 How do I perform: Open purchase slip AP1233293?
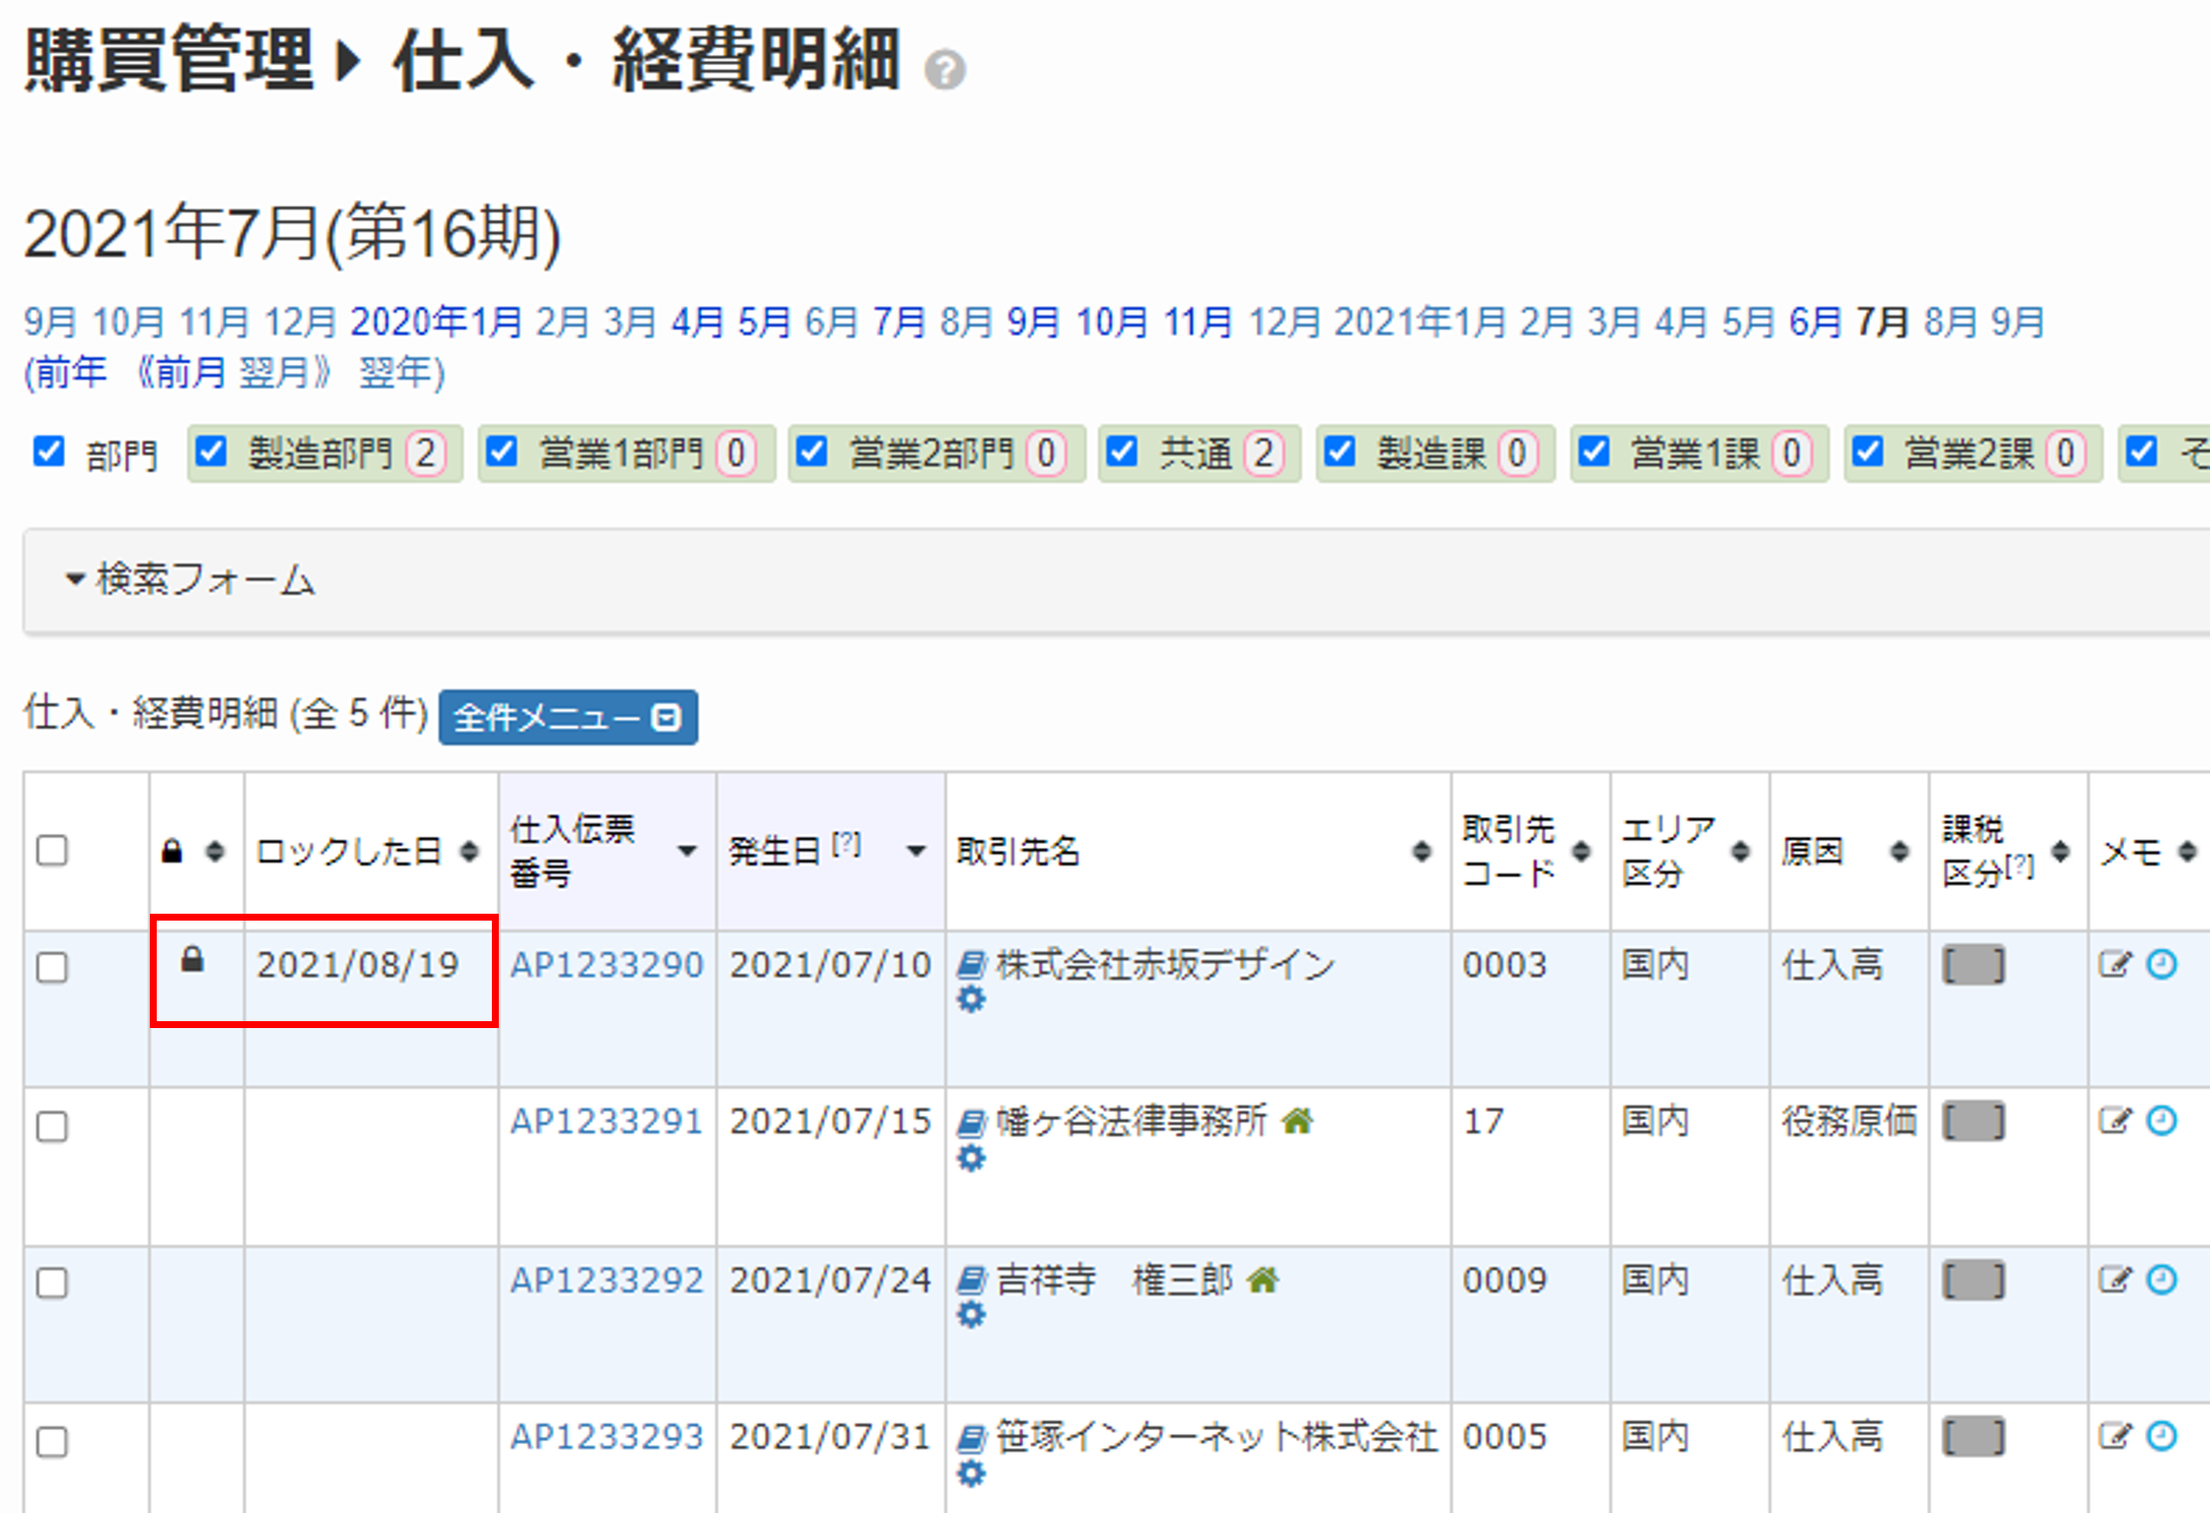[606, 1436]
